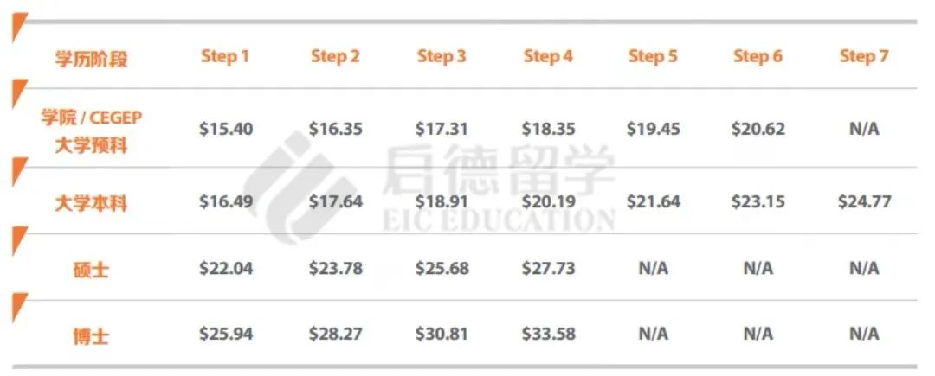Select the $33.58 cell in 博士 row
The width and height of the screenshot is (935, 376).
548,334
